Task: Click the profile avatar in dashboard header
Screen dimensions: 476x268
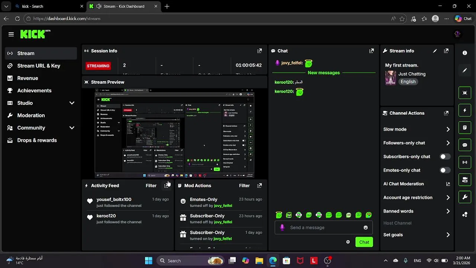Action: pyautogui.click(x=457, y=34)
